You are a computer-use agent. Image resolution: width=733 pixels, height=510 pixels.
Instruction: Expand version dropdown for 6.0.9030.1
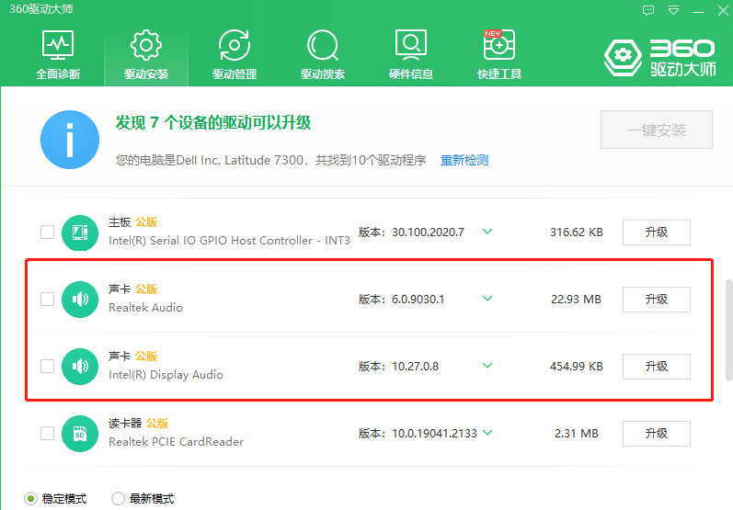tap(487, 299)
